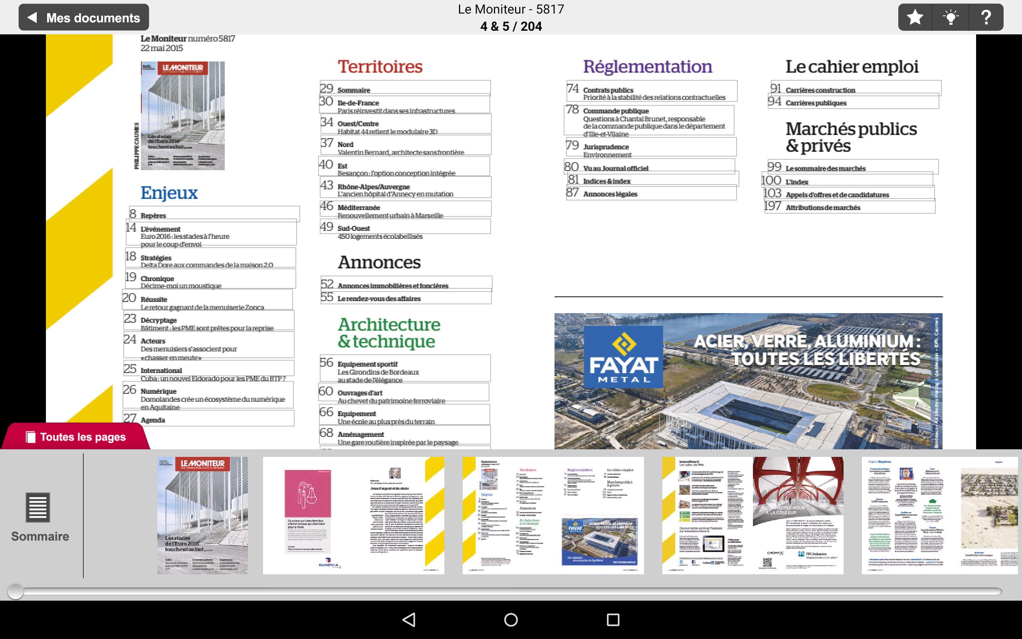Open page 46 Méditerranée entry
The width and height of the screenshot is (1022, 639).
[406, 209]
